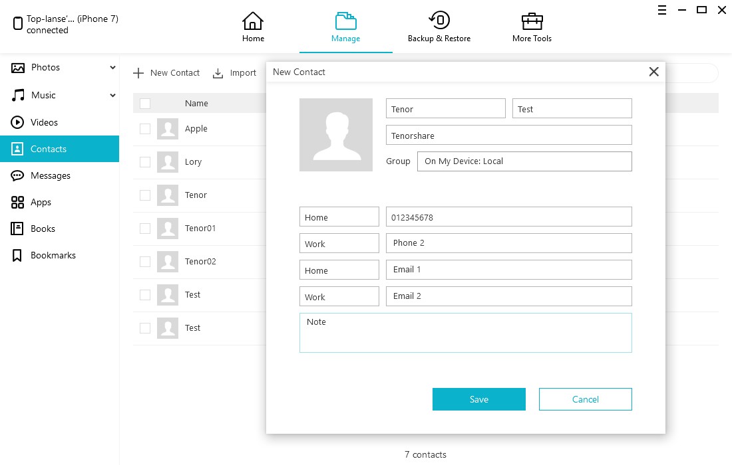Click the Phone 2 input field

pos(509,243)
